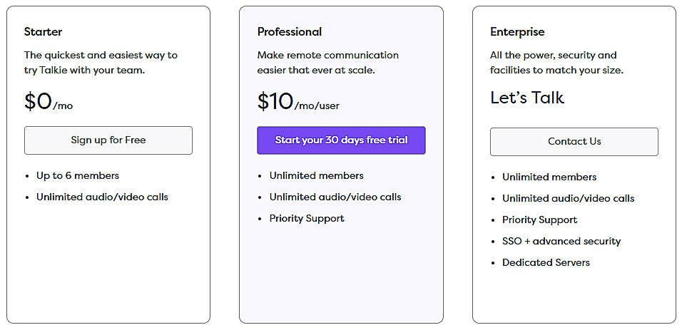Select the Professional plan heading
The image size is (682, 330).
[289, 31]
